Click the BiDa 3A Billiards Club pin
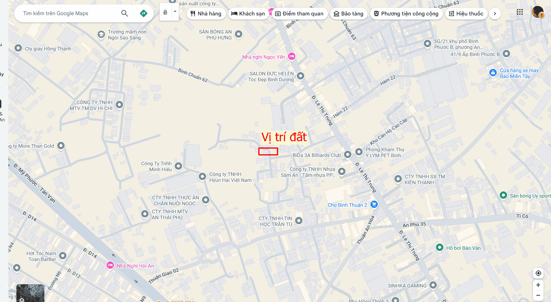 tap(348, 155)
